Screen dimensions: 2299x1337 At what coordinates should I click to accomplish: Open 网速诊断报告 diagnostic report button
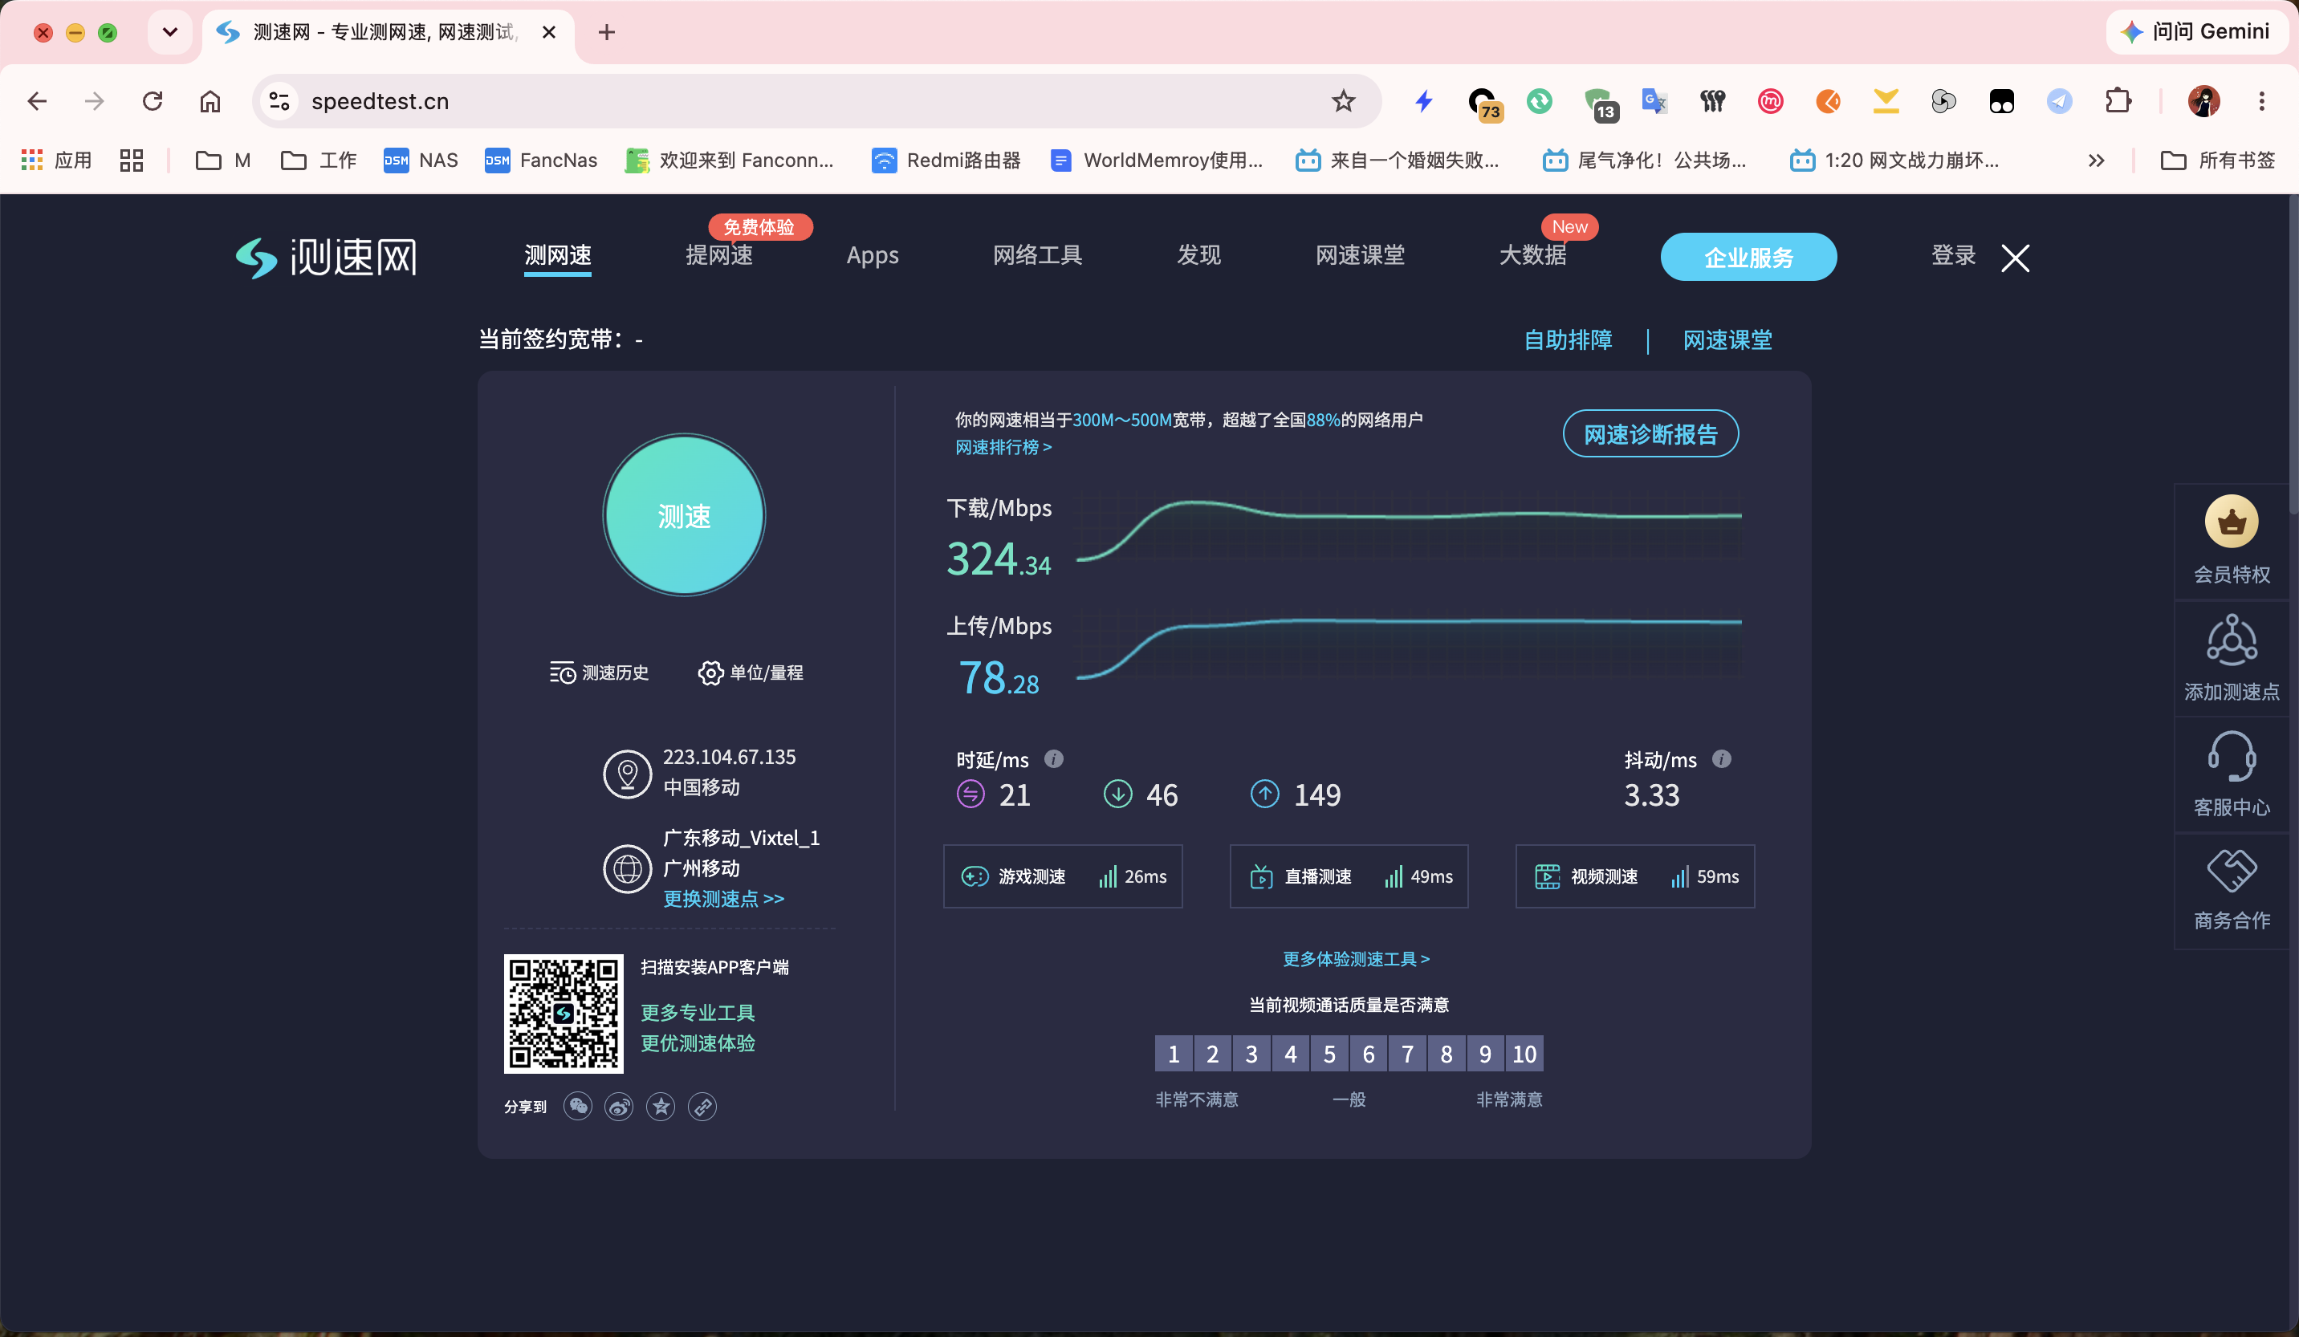(1650, 434)
